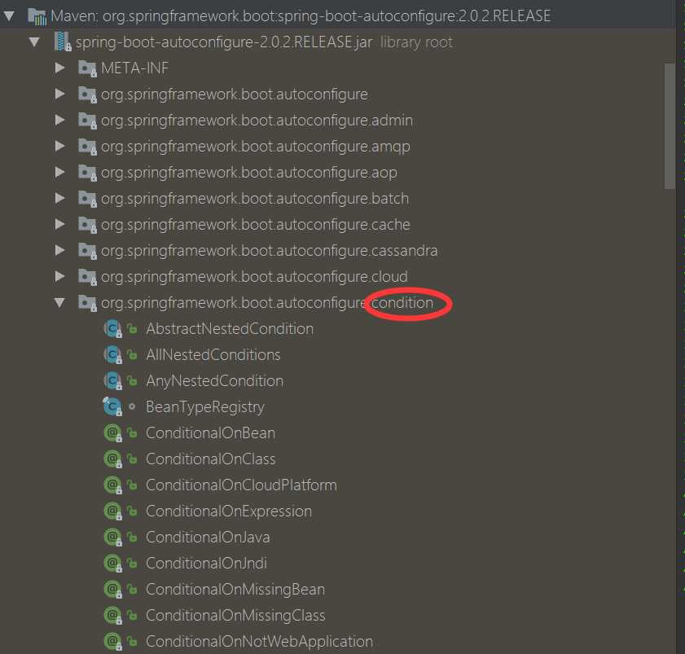Select the autoconfigure.cassandra package label

[270, 251]
